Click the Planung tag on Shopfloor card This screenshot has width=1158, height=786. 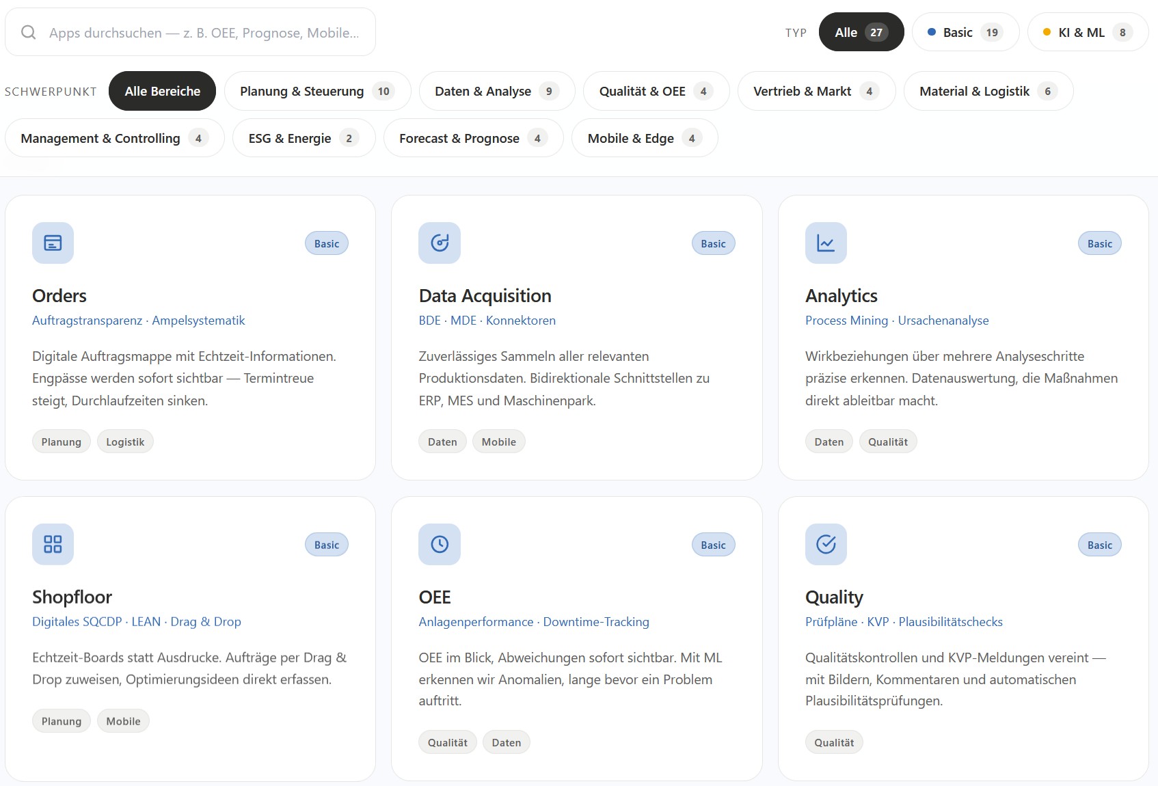(x=62, y=721)
